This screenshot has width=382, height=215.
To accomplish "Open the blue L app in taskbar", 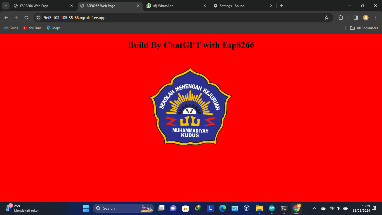I will point(210,208).
